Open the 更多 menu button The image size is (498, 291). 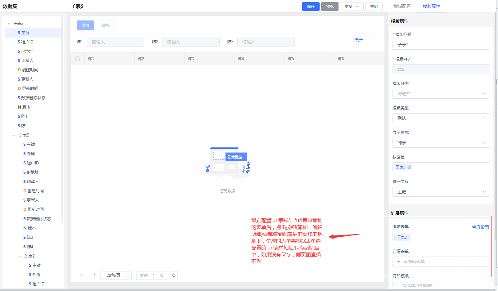click(x=352, y=6)
